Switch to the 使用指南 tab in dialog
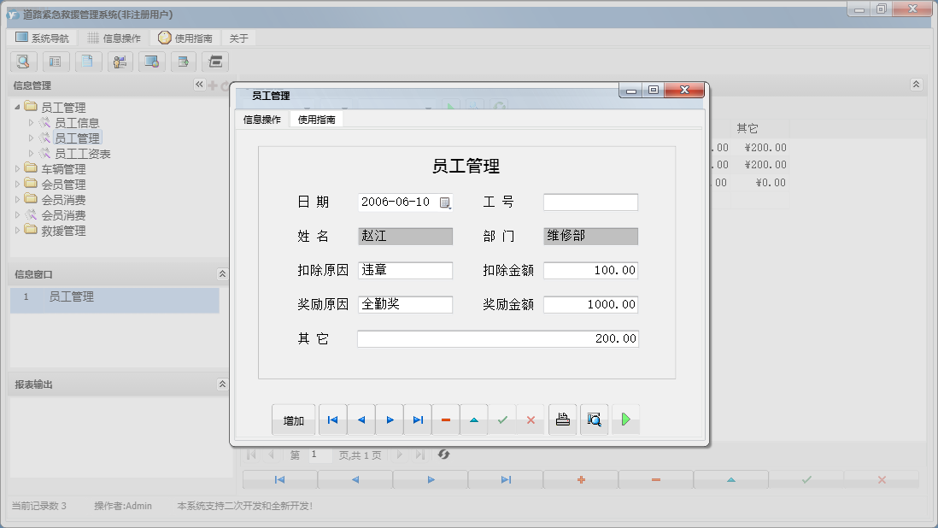The width and height of the screenshot is (938, 528). point(316,120)
